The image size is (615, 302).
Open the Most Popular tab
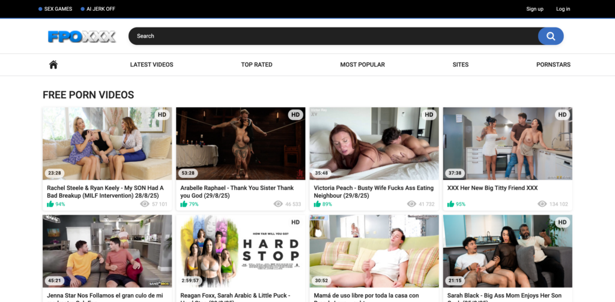(362, 65)
